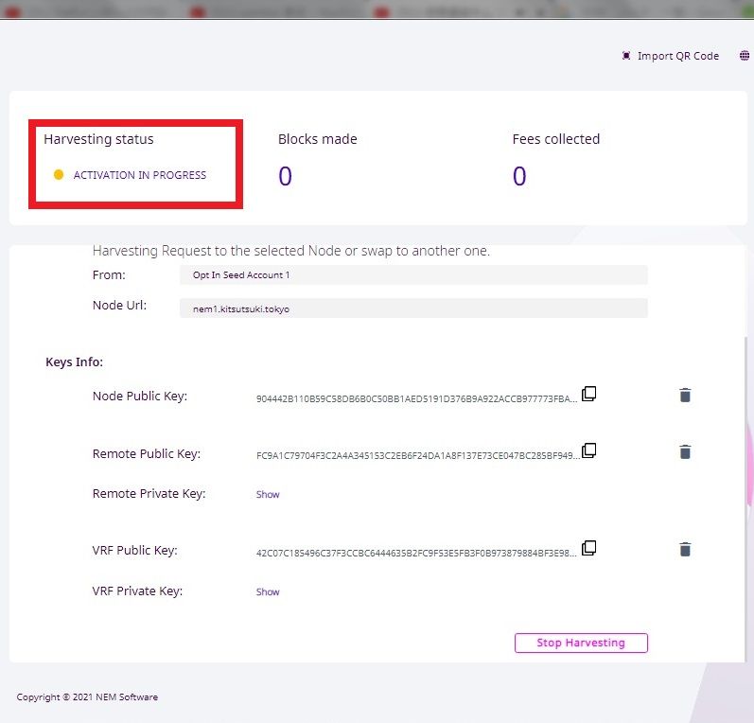Click the Node Url field

point(413,309)
